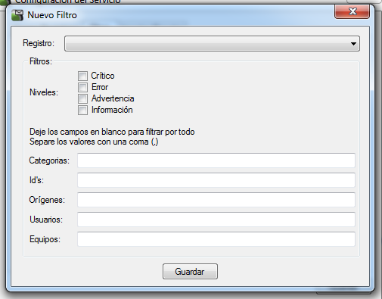Open the Registro dropdown list
The image size is (382, 299).
click(212, 43)
